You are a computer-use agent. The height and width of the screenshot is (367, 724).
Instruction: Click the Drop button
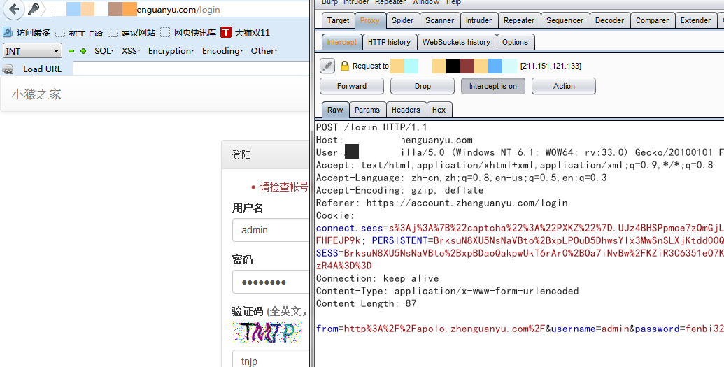423,86
